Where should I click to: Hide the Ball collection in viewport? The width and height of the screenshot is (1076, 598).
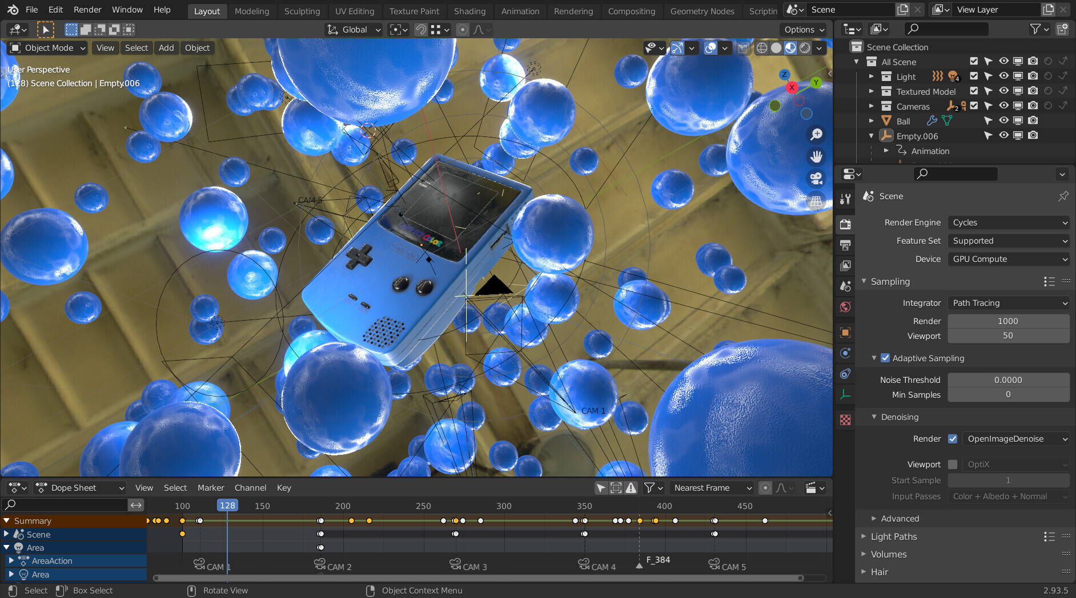[1003, 121]
